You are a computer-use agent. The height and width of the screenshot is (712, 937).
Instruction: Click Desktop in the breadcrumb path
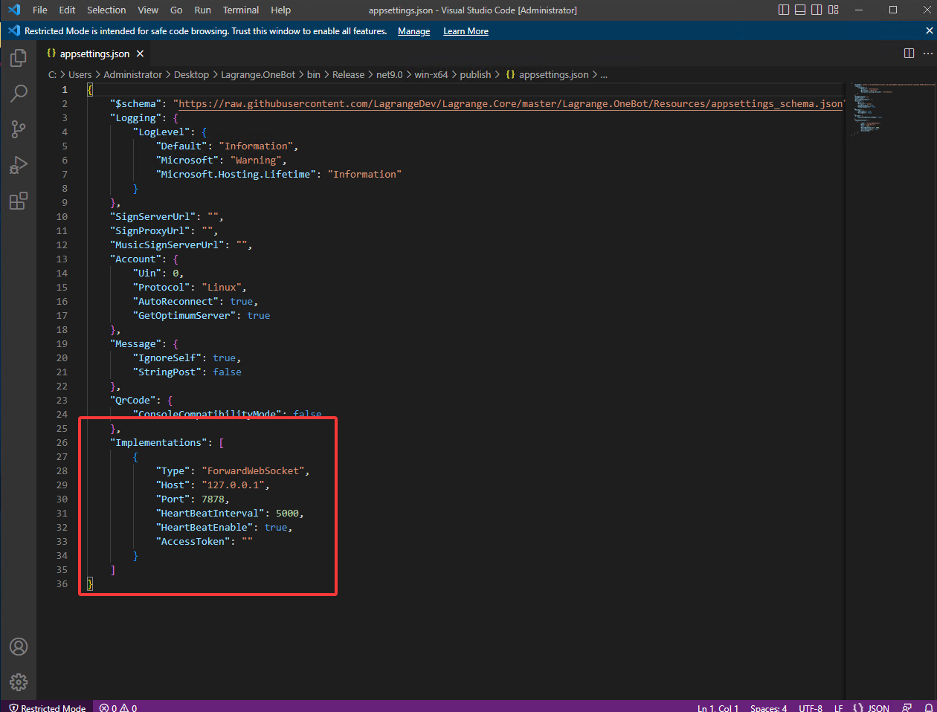click(x=191, y=74)
